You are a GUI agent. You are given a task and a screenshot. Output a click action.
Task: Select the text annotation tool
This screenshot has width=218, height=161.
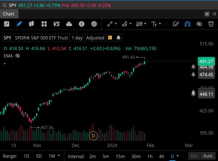(154, 24)
